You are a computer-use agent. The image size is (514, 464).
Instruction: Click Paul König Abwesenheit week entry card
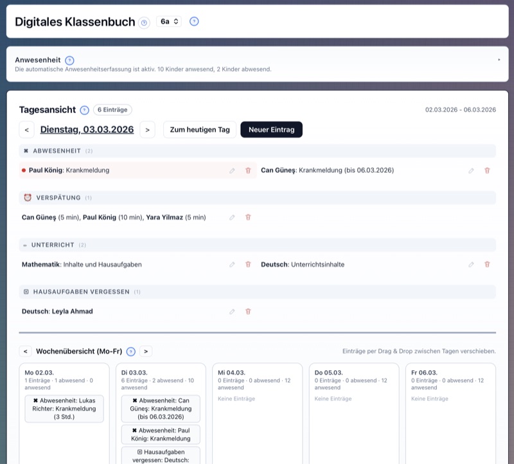[161, 434]
